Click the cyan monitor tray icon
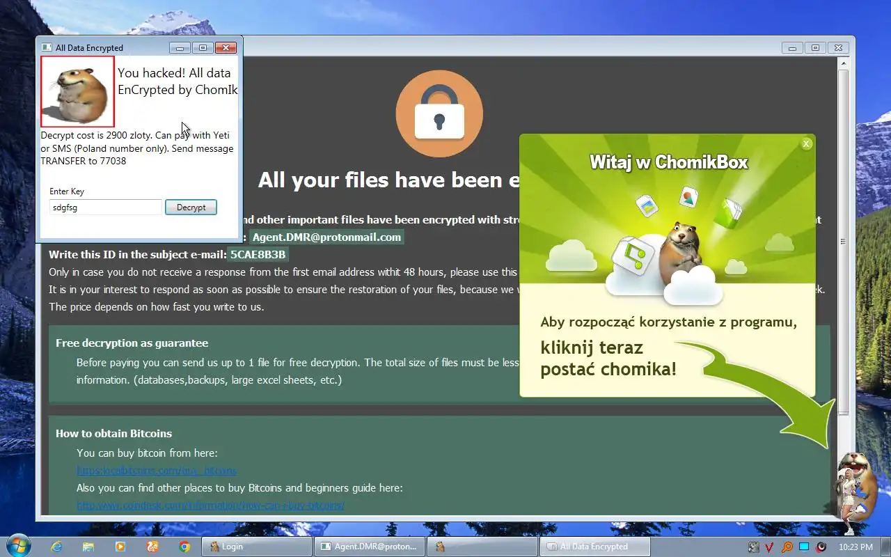Image resolution: width=891 pixels, height=557 pixels. click(x=804, y=547)
